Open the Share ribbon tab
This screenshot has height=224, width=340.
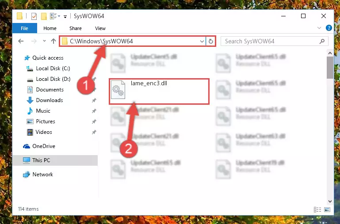[76, 28]
